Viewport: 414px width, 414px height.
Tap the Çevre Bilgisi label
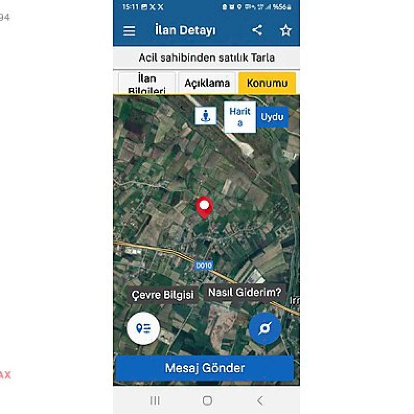pyautogui.click(x=163, y=295)
